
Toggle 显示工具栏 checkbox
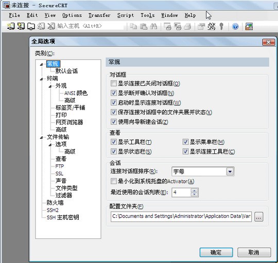113,142
